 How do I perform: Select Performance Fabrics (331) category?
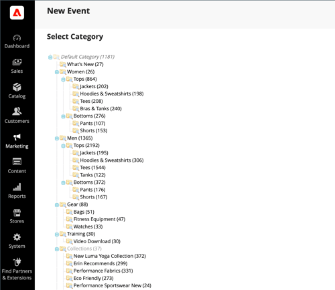click(x=103, y=271)
